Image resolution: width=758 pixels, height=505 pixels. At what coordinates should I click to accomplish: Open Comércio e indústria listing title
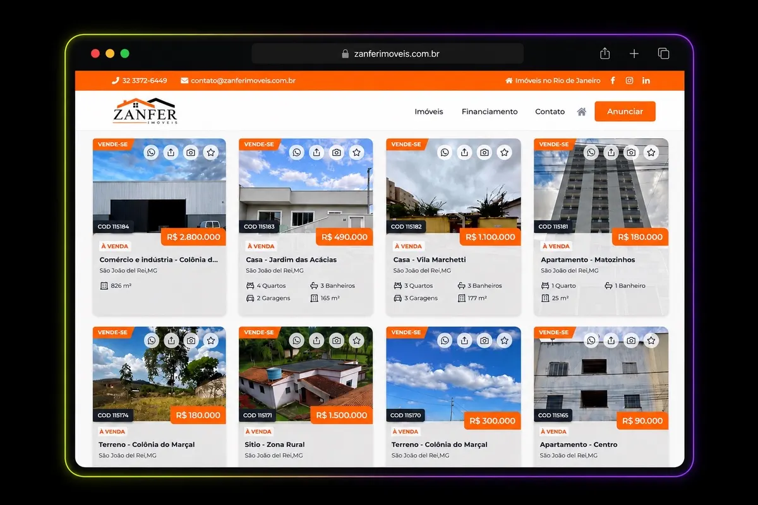[159, 259]
